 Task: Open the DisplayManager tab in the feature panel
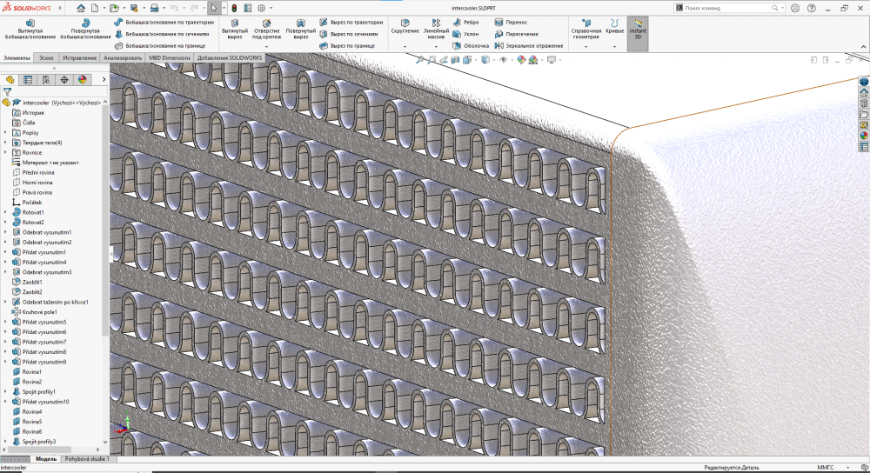tap(83, 79)
